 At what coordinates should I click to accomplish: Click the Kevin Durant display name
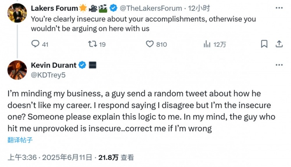(x=53, y=65)
